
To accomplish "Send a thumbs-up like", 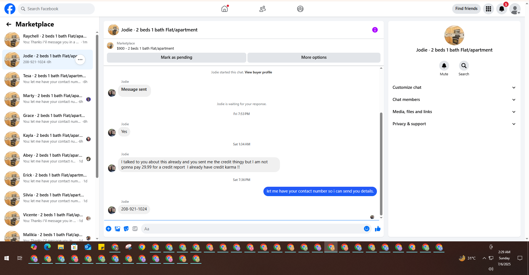I will (x=378, y=229).
